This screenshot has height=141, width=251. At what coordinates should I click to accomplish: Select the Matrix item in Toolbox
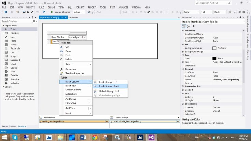13,44
